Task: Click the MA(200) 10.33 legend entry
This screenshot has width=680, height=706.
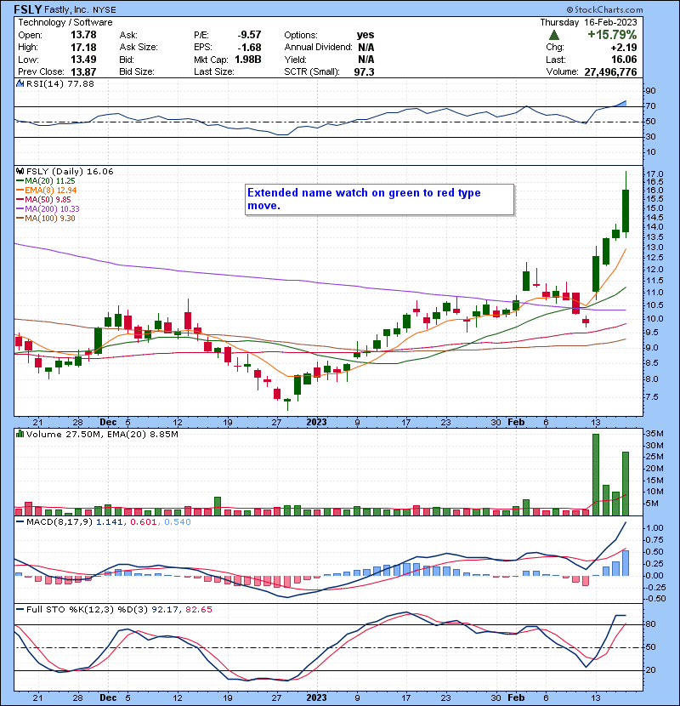Action: pyautogui.click(x=48, y=209)
